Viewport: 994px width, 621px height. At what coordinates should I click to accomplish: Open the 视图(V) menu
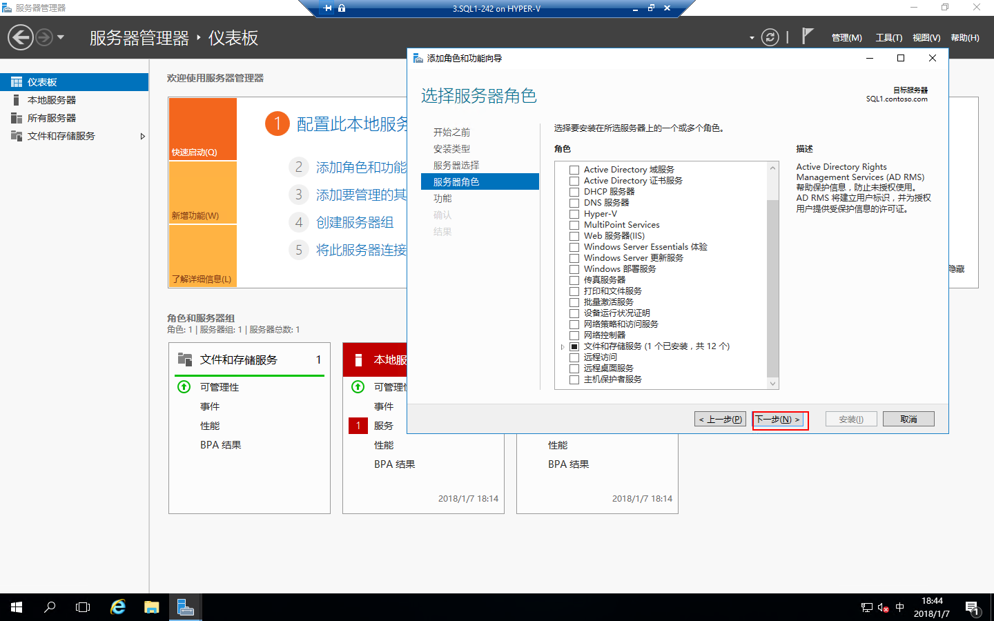click(926, 38)
